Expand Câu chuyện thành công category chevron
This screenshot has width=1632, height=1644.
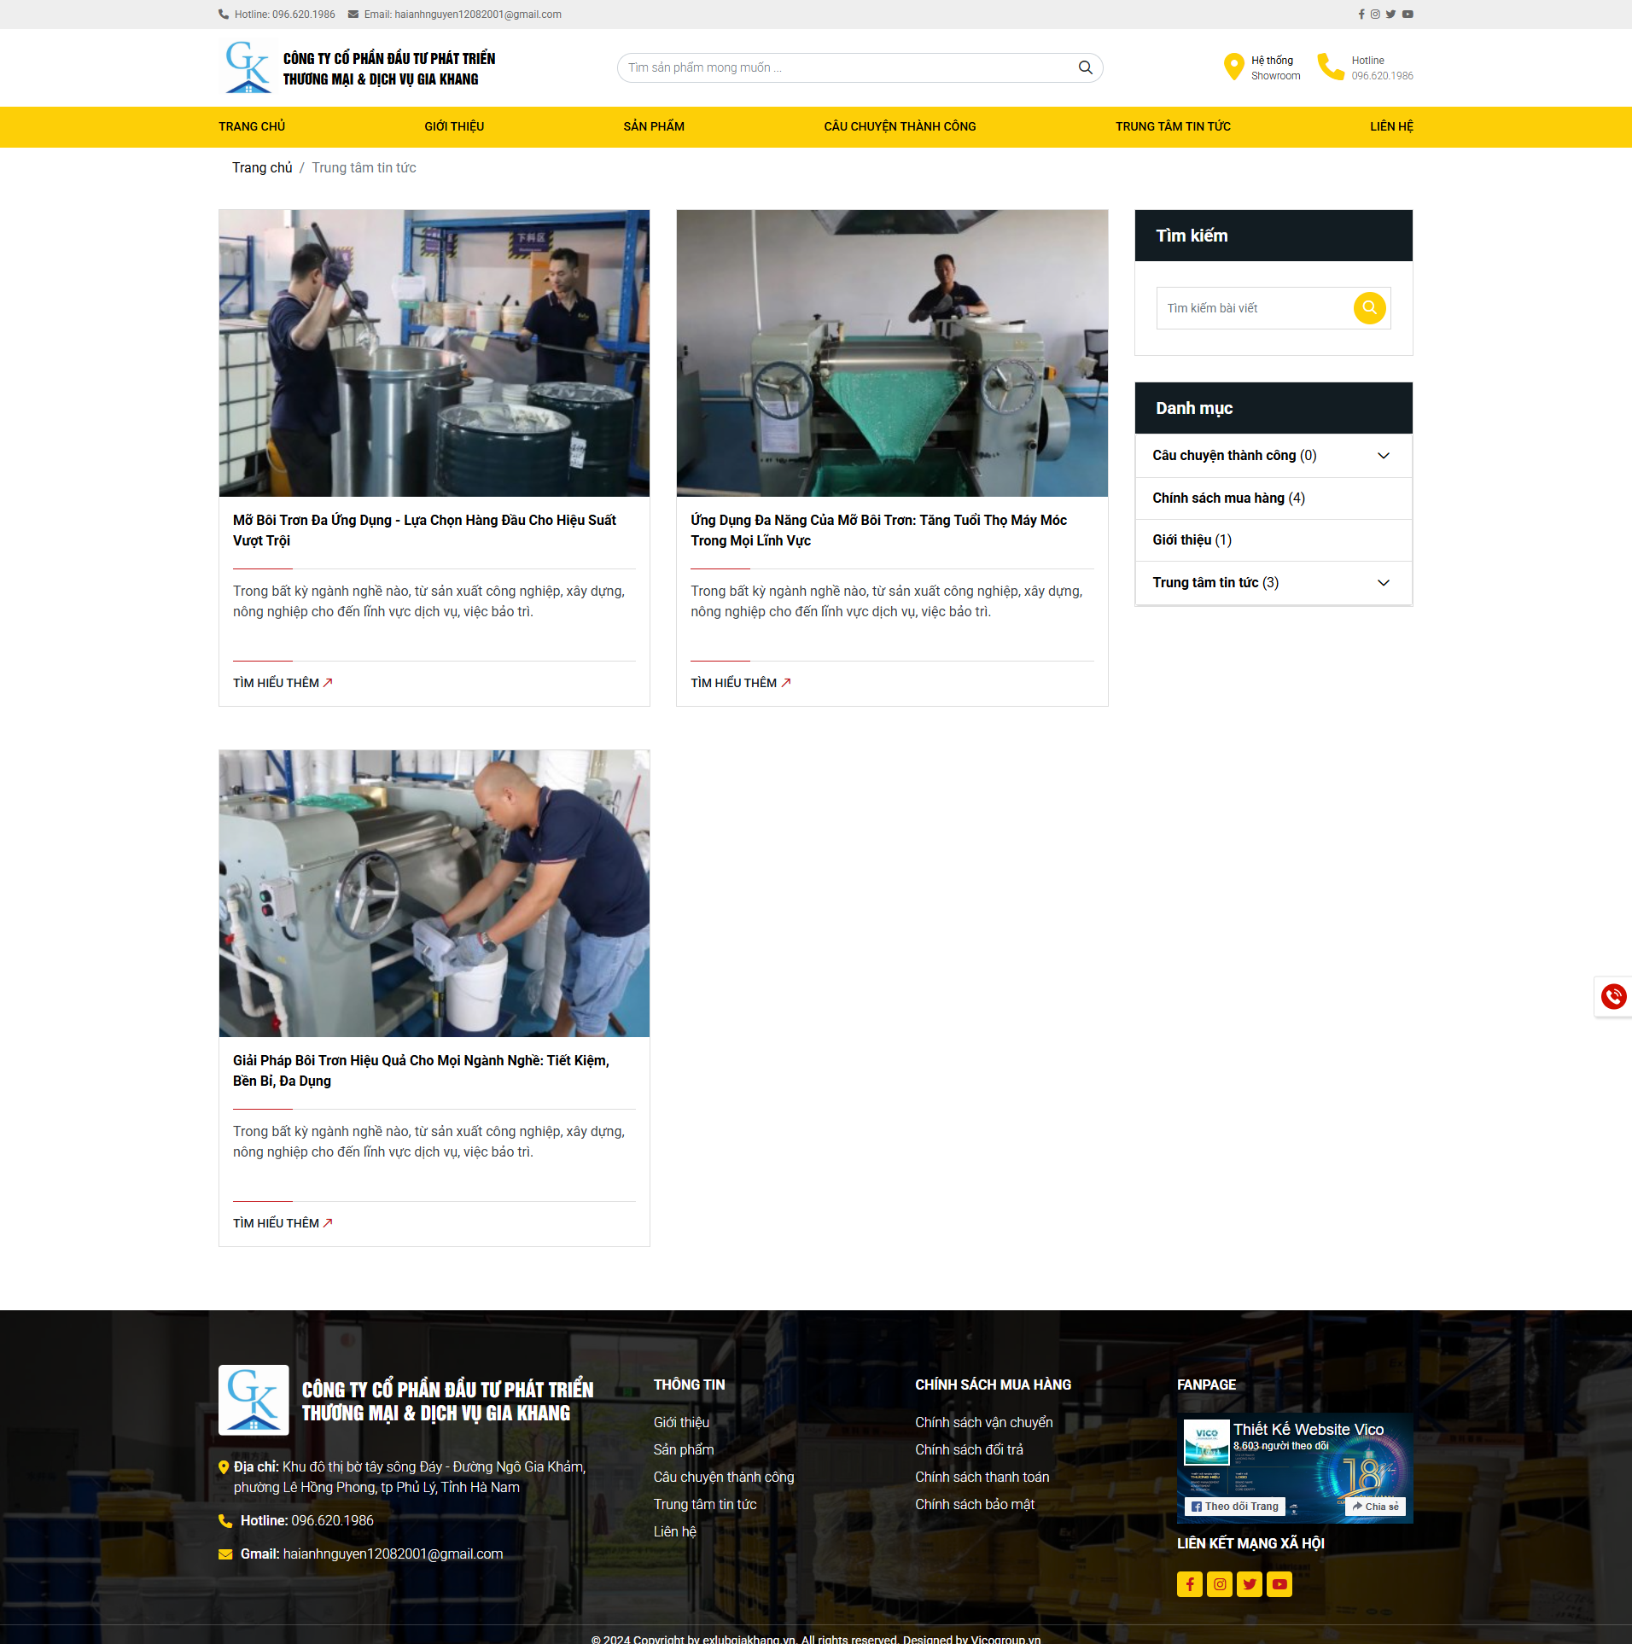coord(1384,456)
